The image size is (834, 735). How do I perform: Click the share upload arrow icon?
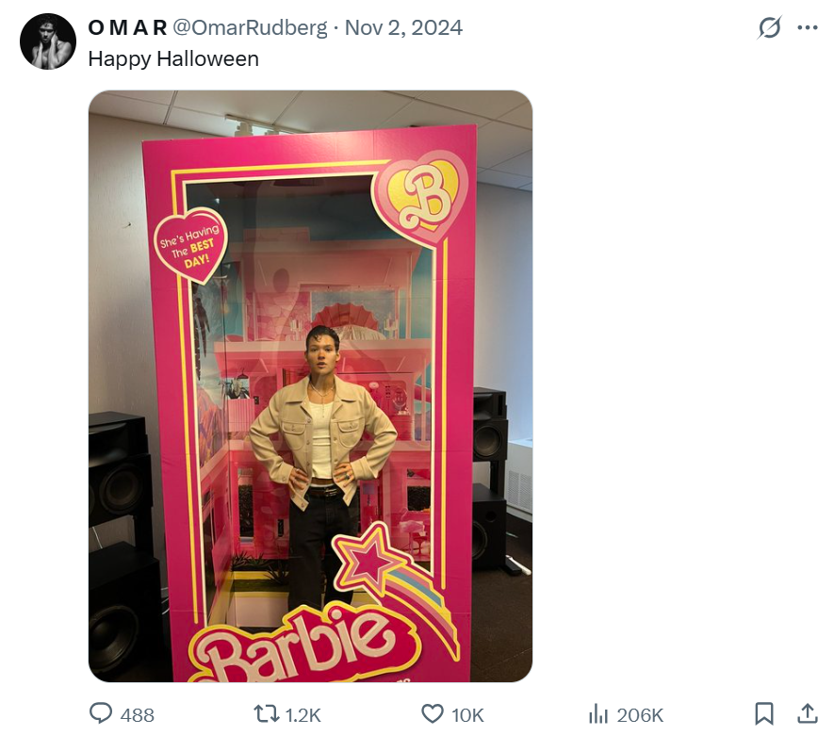coord(807,713)
